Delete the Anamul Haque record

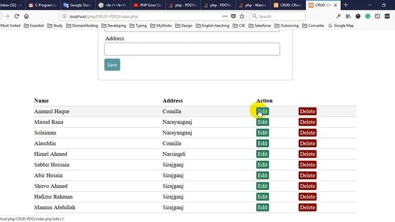(307, 111)
